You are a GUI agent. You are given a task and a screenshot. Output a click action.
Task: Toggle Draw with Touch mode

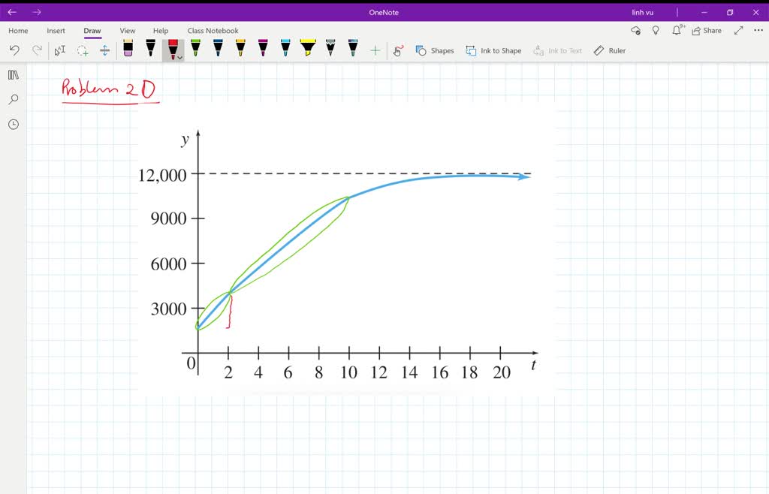coord(398,50)
